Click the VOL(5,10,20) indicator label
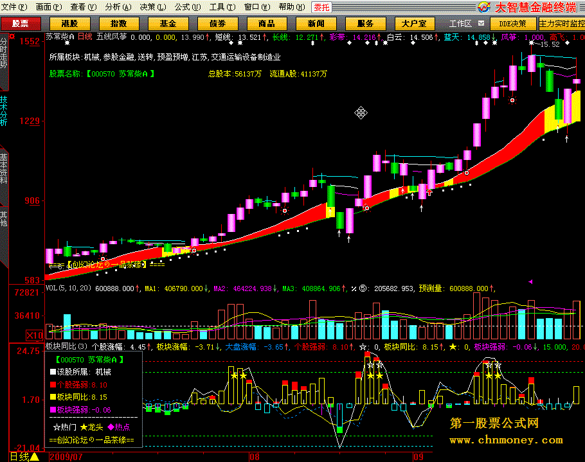Viewport: 585px width, 462px height. [x=68, y=289]
